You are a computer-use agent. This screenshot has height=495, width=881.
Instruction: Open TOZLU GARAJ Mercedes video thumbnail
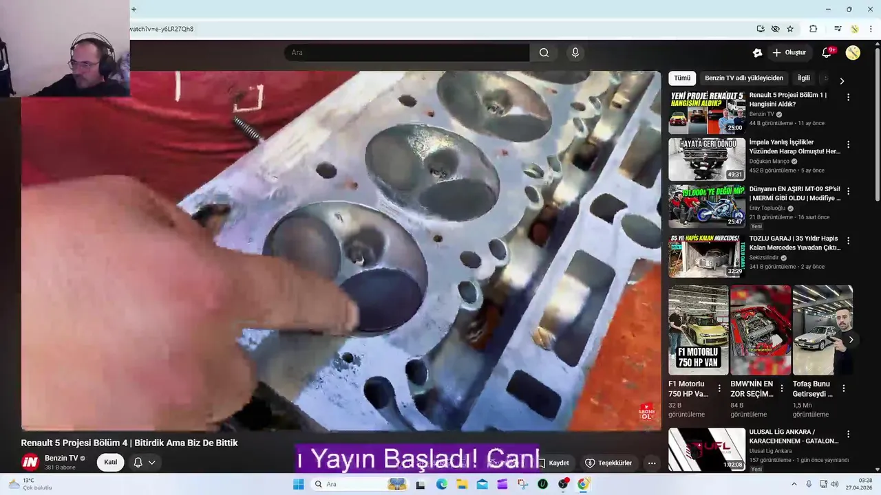pos(707,256)
